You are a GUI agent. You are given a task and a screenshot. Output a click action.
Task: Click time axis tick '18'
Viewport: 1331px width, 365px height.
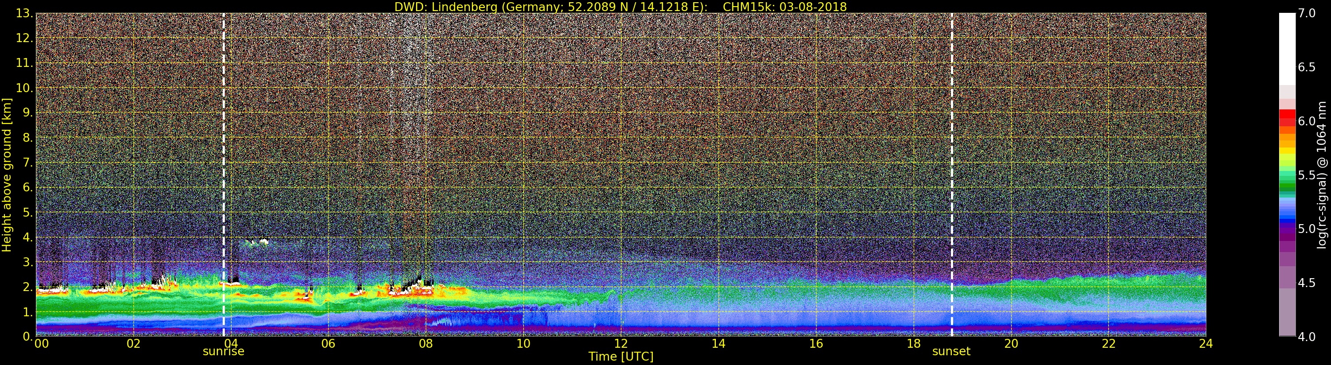(x=914, y=343)
